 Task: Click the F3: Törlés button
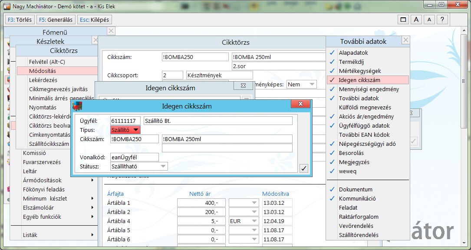[20, 20]
